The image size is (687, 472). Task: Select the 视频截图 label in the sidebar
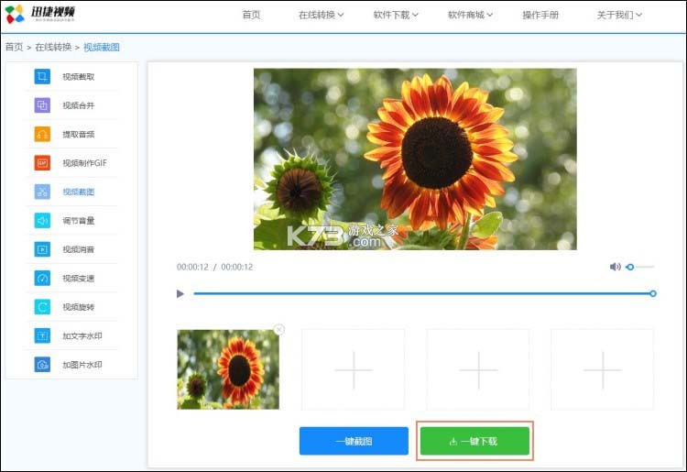(x=79, y=192)
